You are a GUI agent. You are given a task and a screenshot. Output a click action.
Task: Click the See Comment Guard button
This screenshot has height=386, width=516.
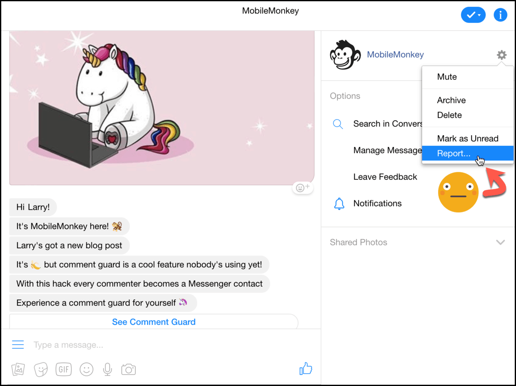tap(154, 322)
